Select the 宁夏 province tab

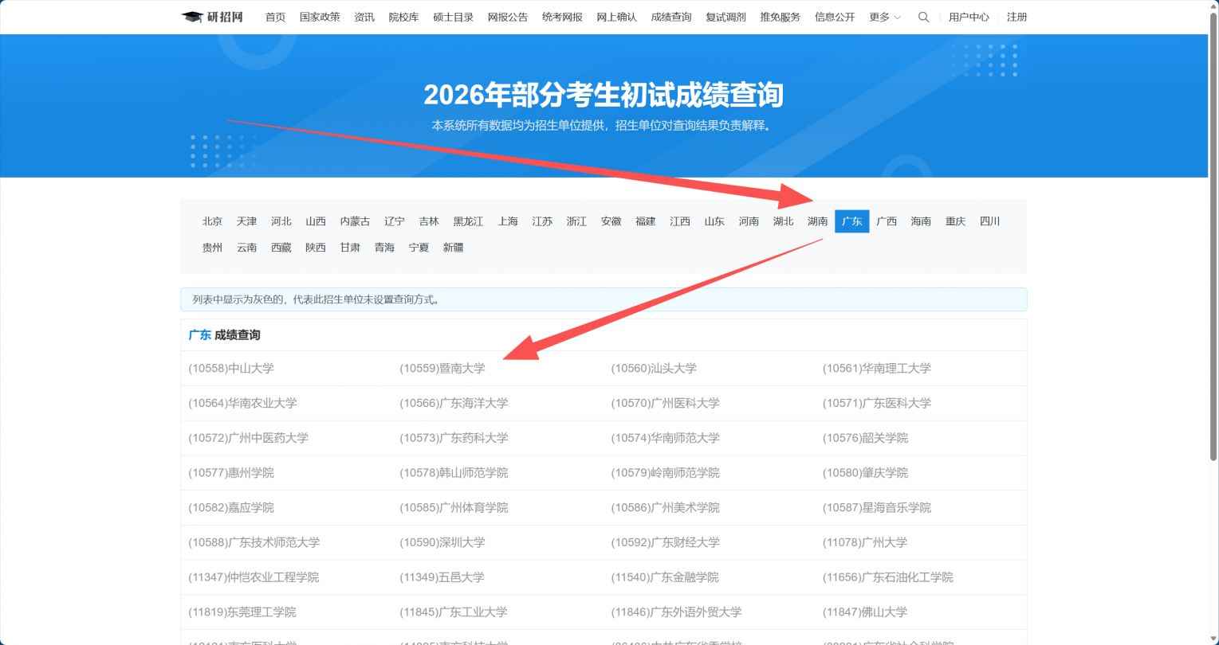point(419,248)
